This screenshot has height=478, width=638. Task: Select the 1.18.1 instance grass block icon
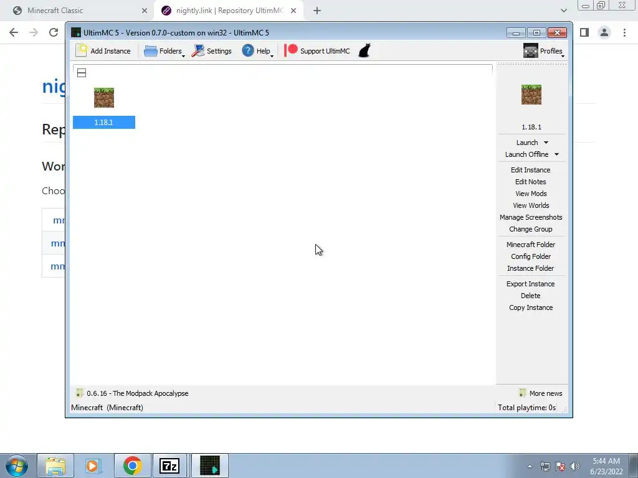104,98
